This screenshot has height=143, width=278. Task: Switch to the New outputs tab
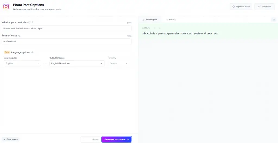tap(150, 20)
